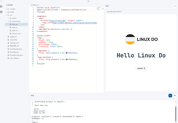Image resolution: width=178 pixels, height=123 pixels.
Task: Click the LINUX DO logo in preview
Action: point(141,39)
